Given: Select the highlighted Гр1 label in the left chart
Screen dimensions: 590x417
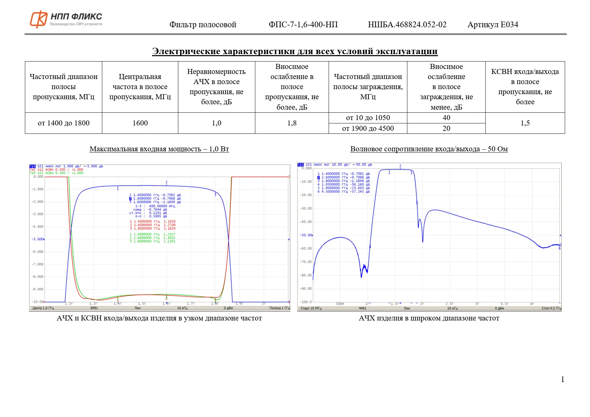Looking at the screenshot, I should point(32,166).
